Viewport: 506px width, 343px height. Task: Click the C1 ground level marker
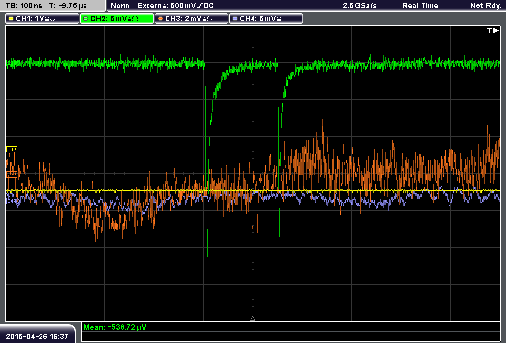[13, 149]
